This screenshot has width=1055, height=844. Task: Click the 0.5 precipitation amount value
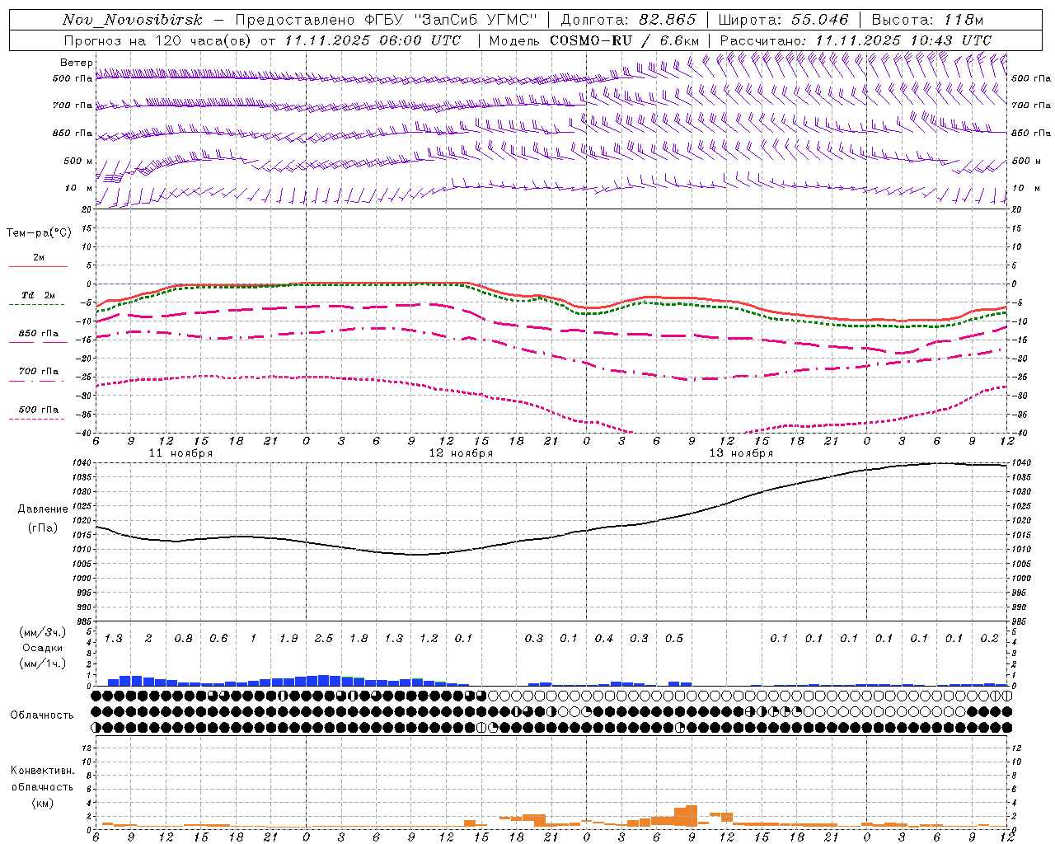[674, 639]
